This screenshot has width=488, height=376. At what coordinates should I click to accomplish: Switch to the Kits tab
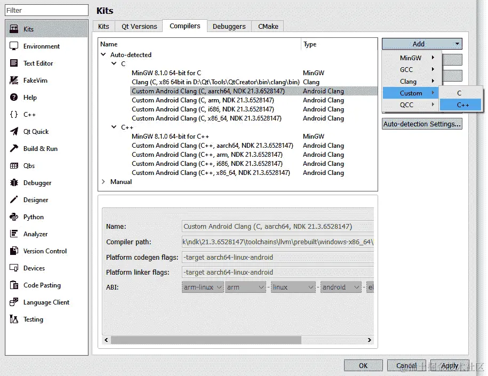[103, 27]
